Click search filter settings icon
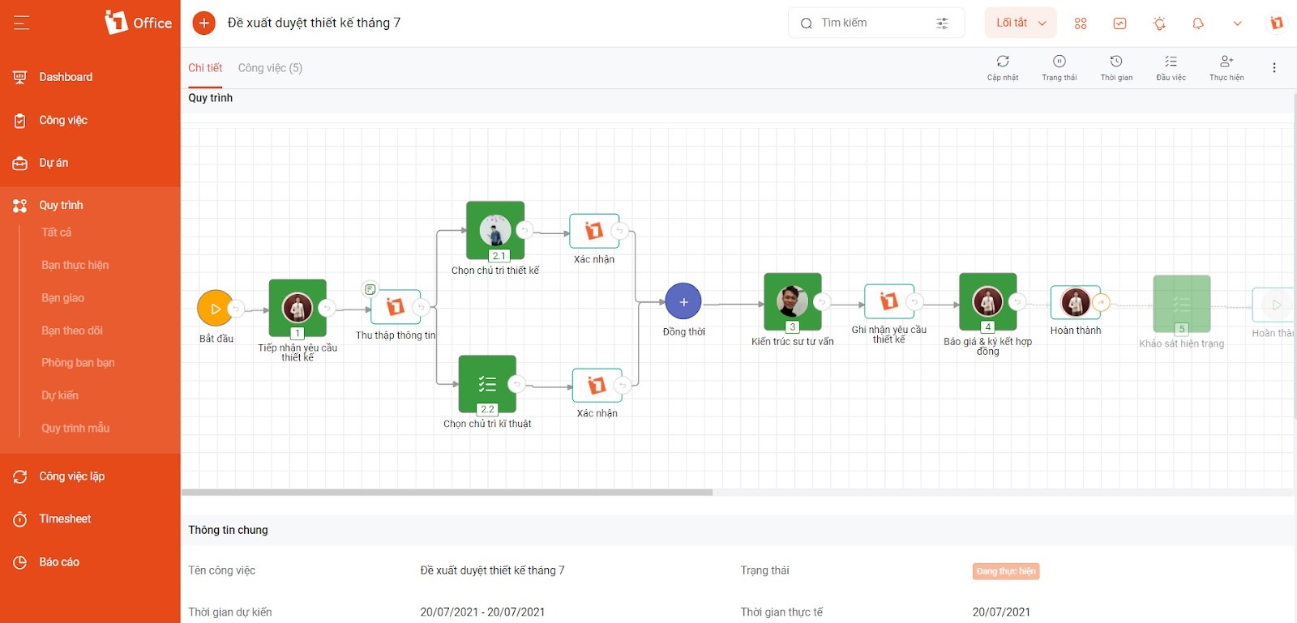1297x623 pixels. [x=942, y=23]
